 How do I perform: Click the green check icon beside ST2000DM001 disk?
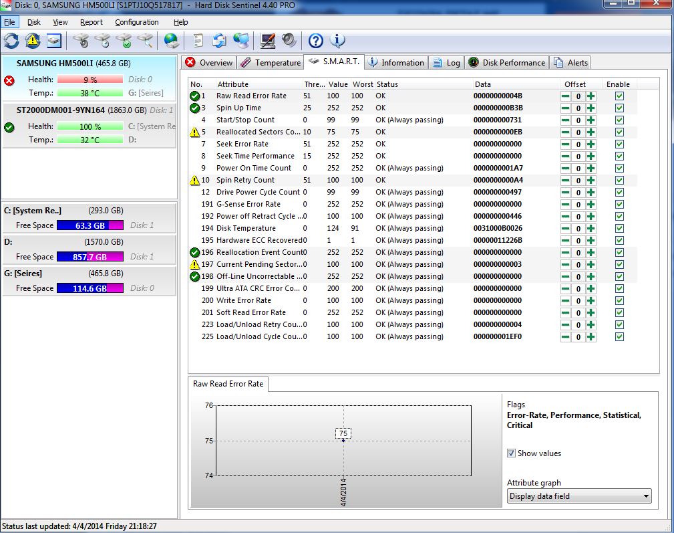[9, 127]
